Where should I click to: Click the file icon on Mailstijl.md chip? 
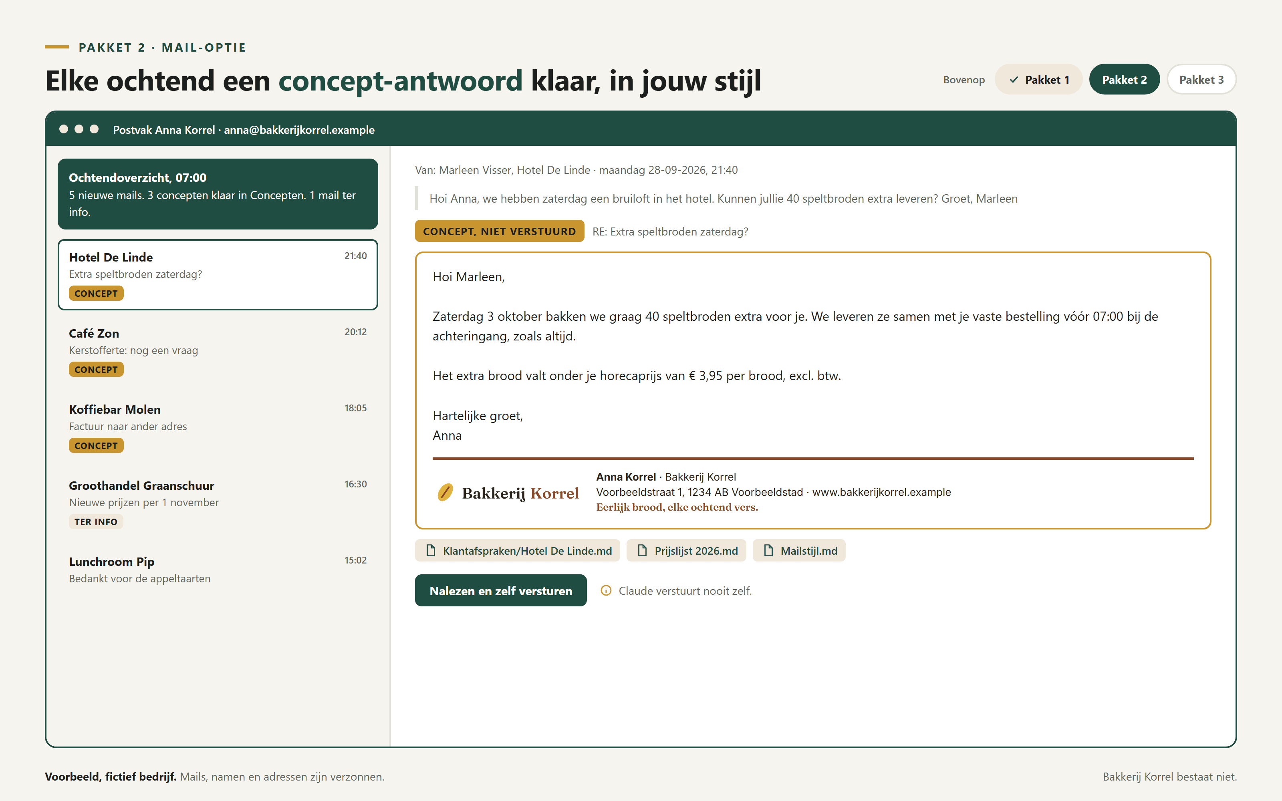pyautogui.click(x=768, y=550)
